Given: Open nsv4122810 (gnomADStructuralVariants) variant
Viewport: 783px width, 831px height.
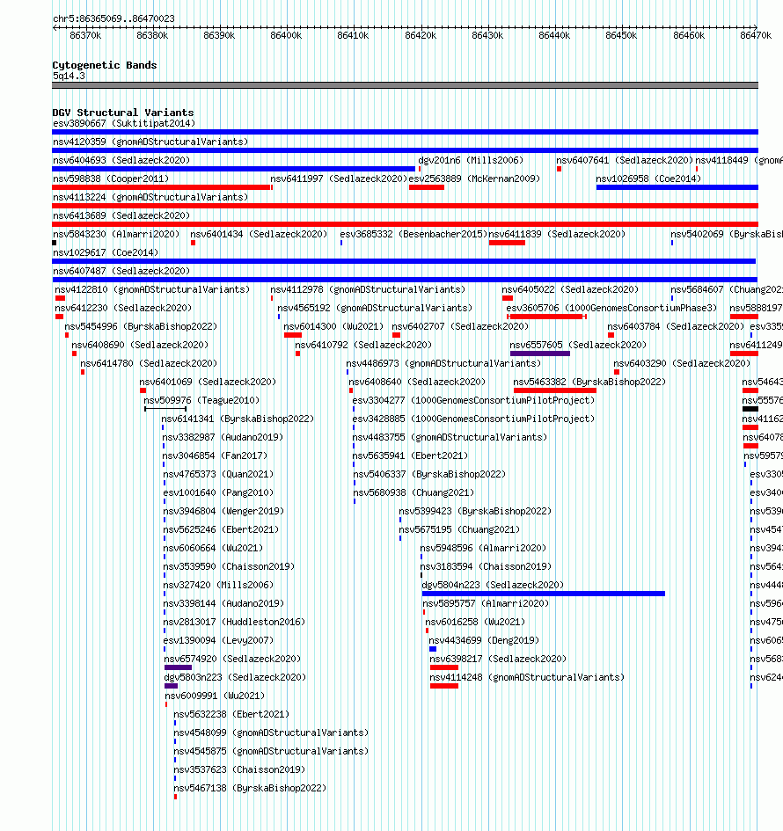Looking at the screenshot, I should [x=152, y=290].
